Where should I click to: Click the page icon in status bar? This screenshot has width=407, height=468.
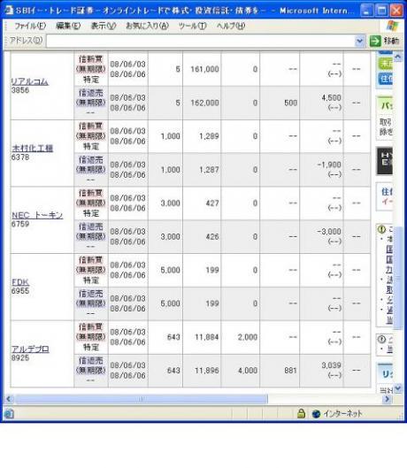tap(9, 414)
